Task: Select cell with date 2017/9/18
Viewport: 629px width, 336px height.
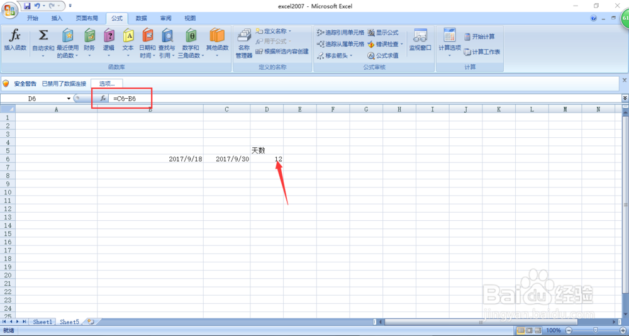Action: click(150, 159)
